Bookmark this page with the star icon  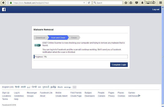click(x=126, y=3)
